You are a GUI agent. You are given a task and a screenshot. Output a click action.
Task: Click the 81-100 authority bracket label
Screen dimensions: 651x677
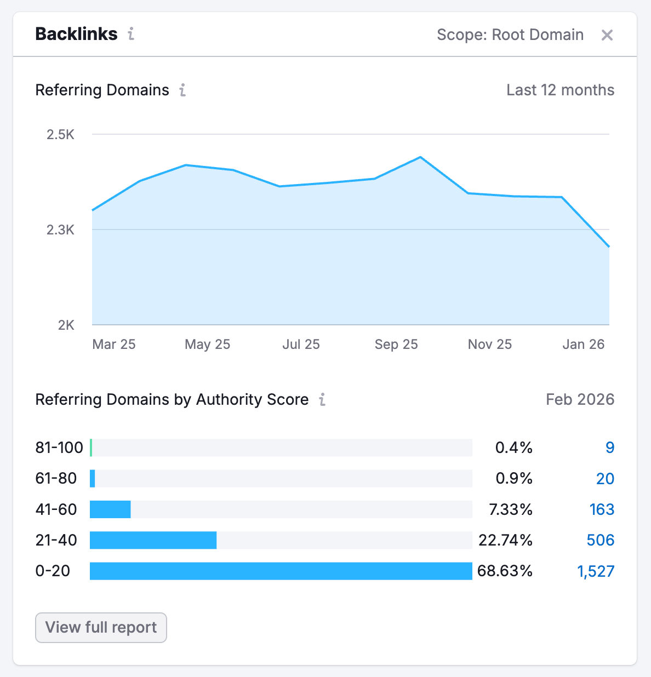point(58,448)
